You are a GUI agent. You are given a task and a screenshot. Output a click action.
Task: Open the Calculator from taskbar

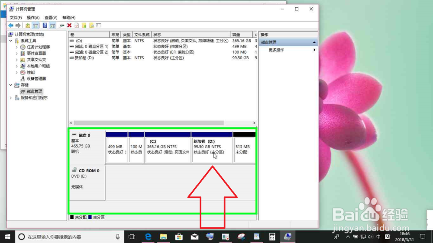pos(272,237)
